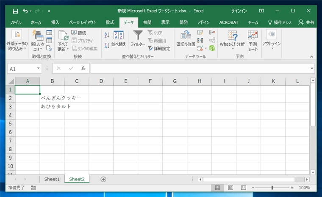Open the ACROBAT tab
Viewport: 322px width, 197px height.
tap(228, 22)
